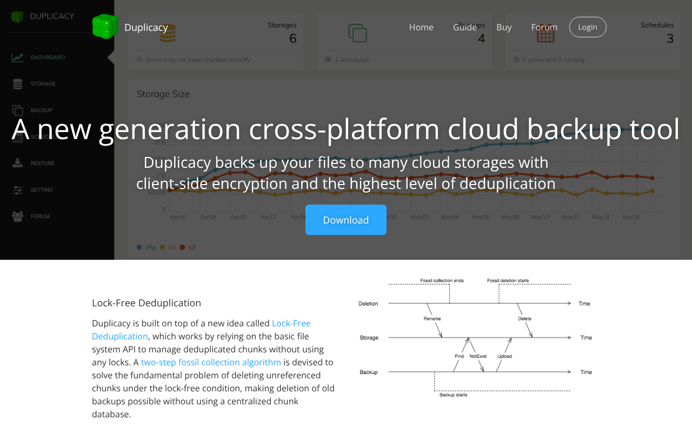
Task: Click the Schedules calendar icon card
Action: [x=545, y=34]
